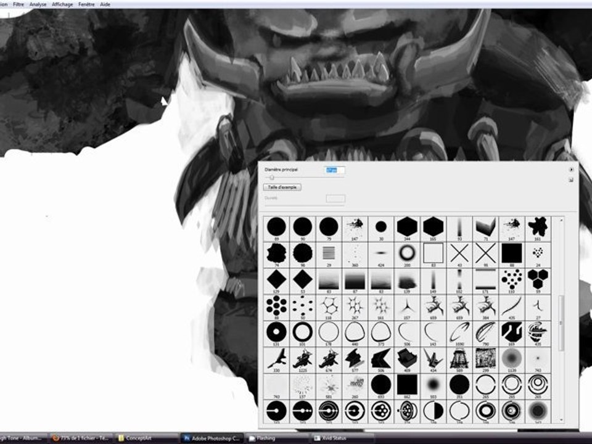Viewport: 592px width, 444px height.
Task: Click the brush list scrollbar thumb
Action: 561,323
